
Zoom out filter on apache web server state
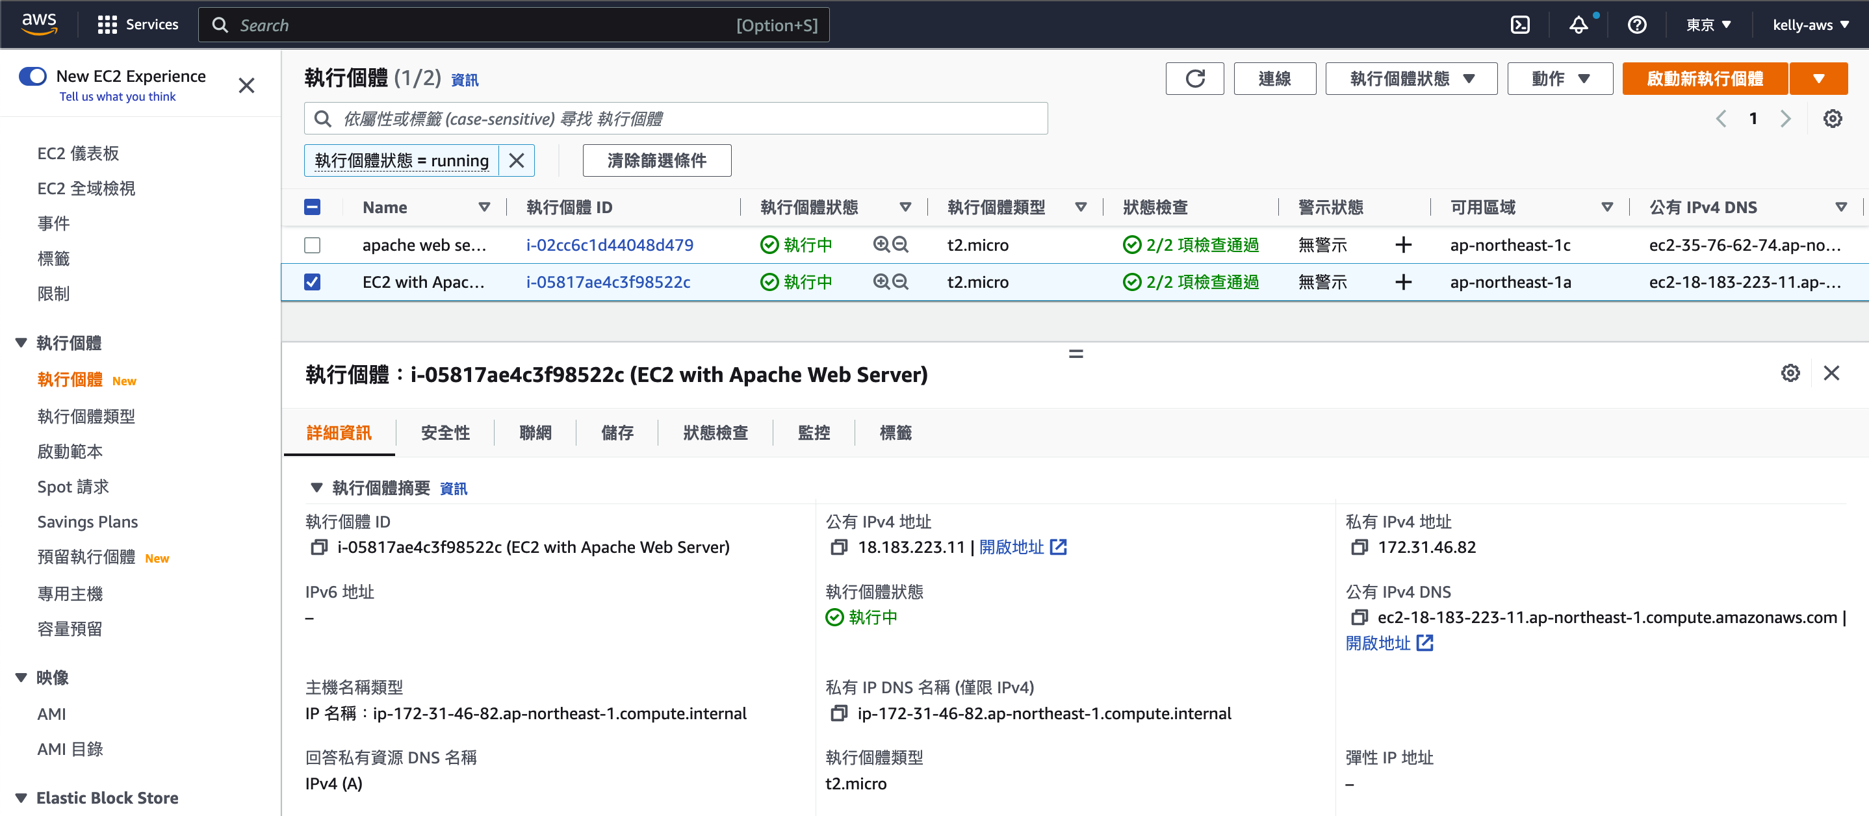(x=899, y=244)
